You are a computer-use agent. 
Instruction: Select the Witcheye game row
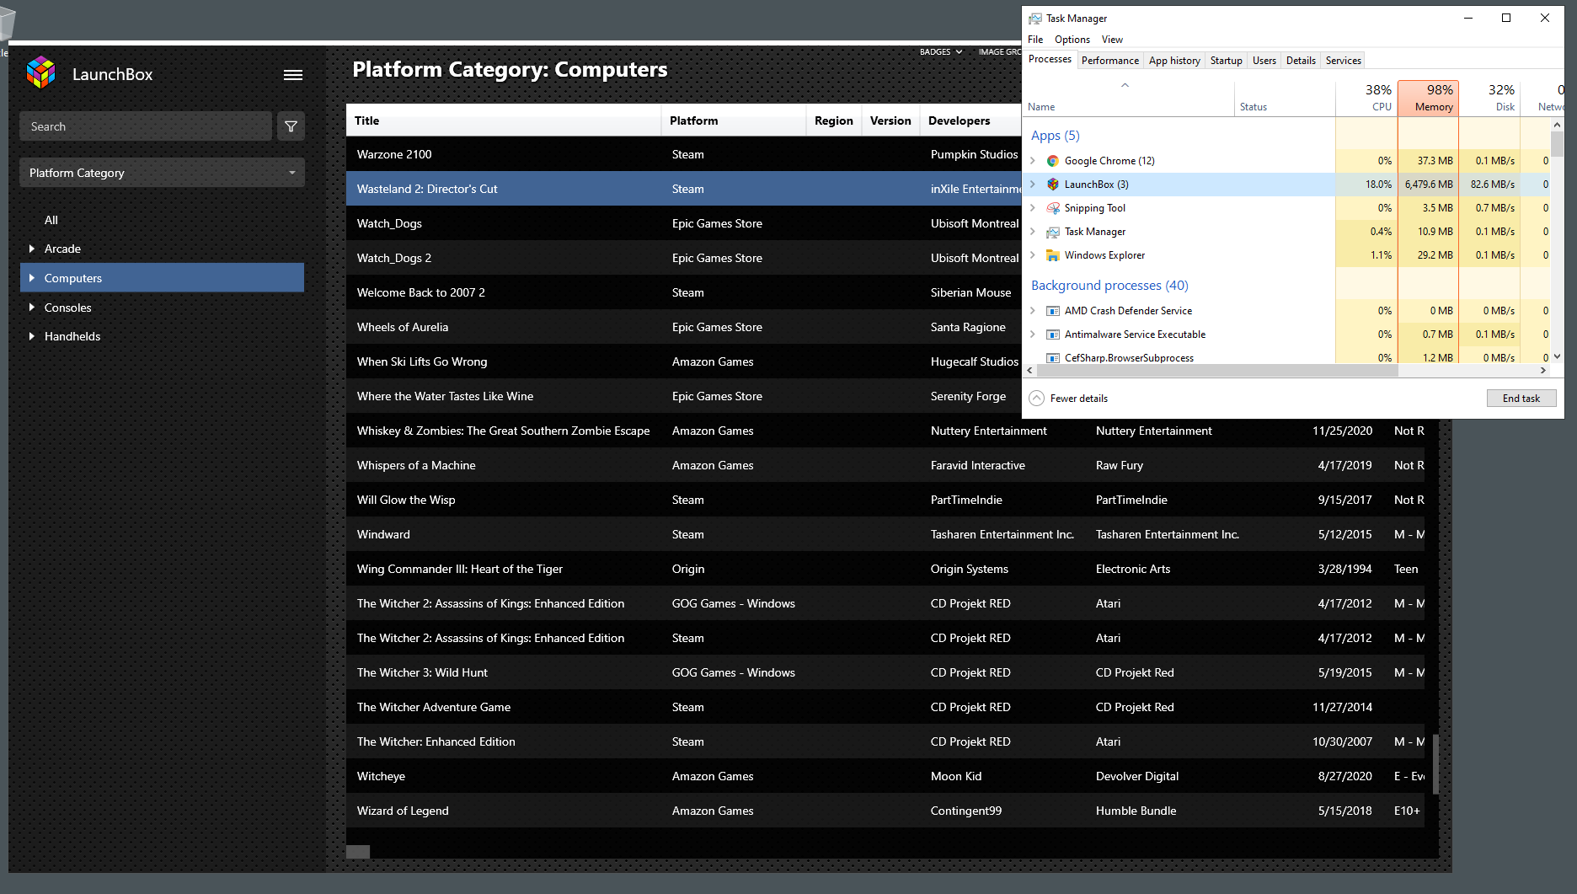885,776
